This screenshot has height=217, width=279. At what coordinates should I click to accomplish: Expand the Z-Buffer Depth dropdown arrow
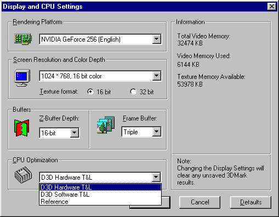pyautogui.click(x=75, y=133)
